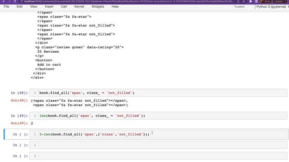Click the 'not_filled' string in cell In [48]
This screenshot has width=289, height=162.
point(119,93)
